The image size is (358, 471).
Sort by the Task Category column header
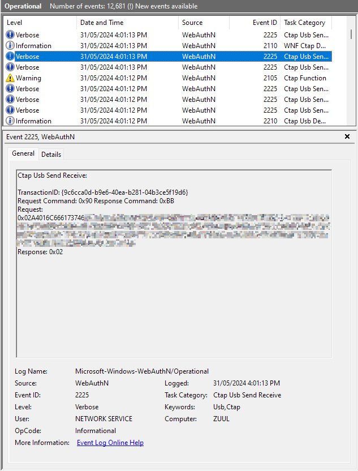[306, 23]
